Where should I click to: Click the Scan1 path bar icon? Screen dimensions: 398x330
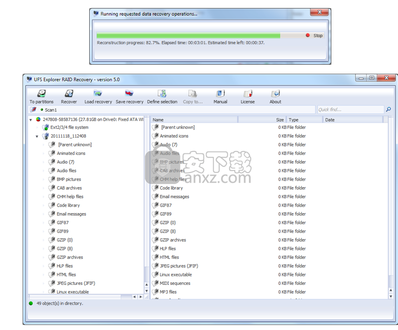click(33, 109)
